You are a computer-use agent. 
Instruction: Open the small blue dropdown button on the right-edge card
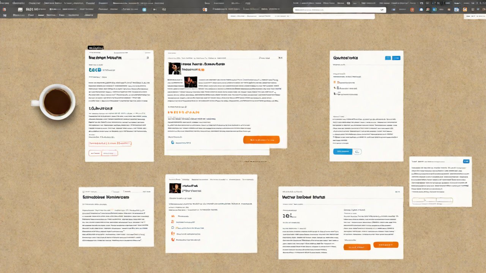pyautogui.click(x=465, y=161)
